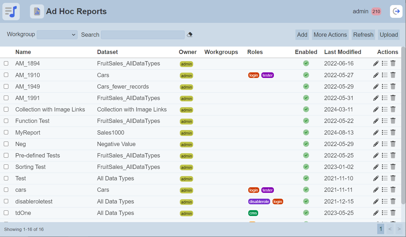Click the vertical scrollbar of the table
The height and width of the screenshot is (237, 406).
(x=403, y=125)
